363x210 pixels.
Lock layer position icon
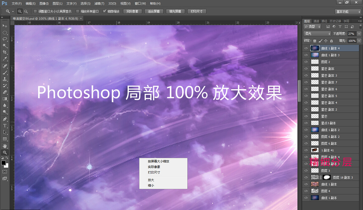pyautogui.click(x=326, y=41)
